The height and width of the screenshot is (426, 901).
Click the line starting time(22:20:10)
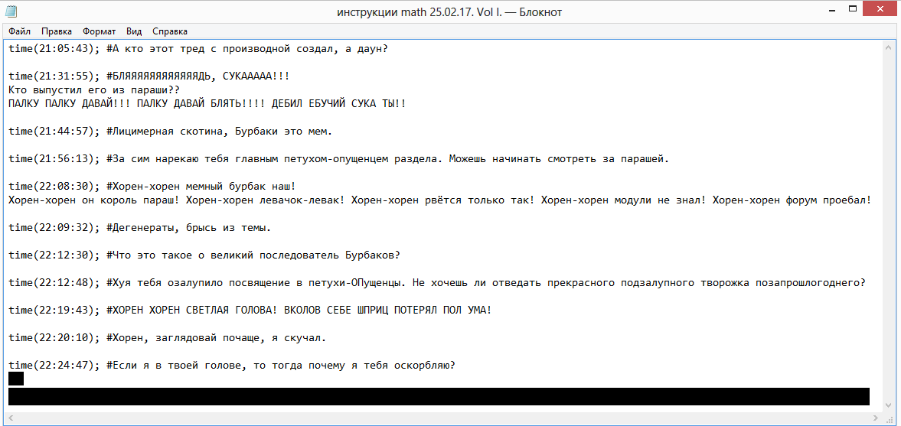point(167,338)
